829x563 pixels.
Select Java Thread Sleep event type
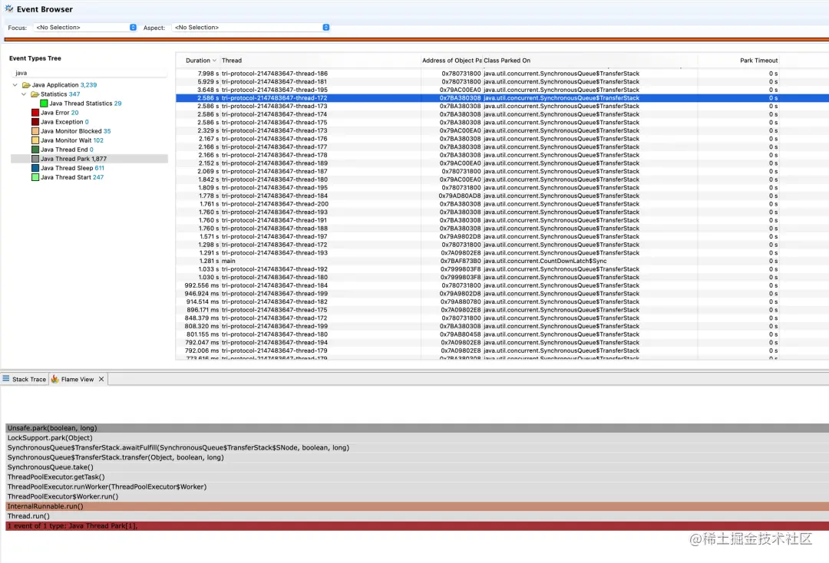coord(72,169)
